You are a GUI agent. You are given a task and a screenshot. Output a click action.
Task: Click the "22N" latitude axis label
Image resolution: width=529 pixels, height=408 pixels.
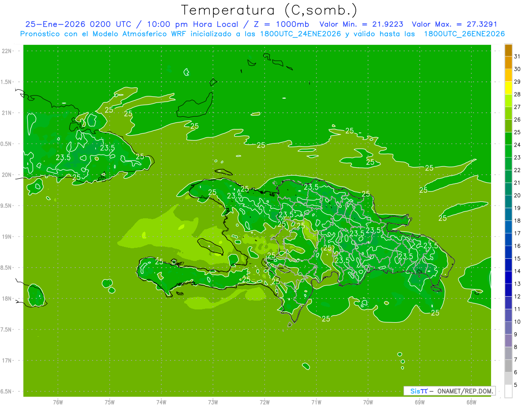pyautogui.click(x=7, y=51)
